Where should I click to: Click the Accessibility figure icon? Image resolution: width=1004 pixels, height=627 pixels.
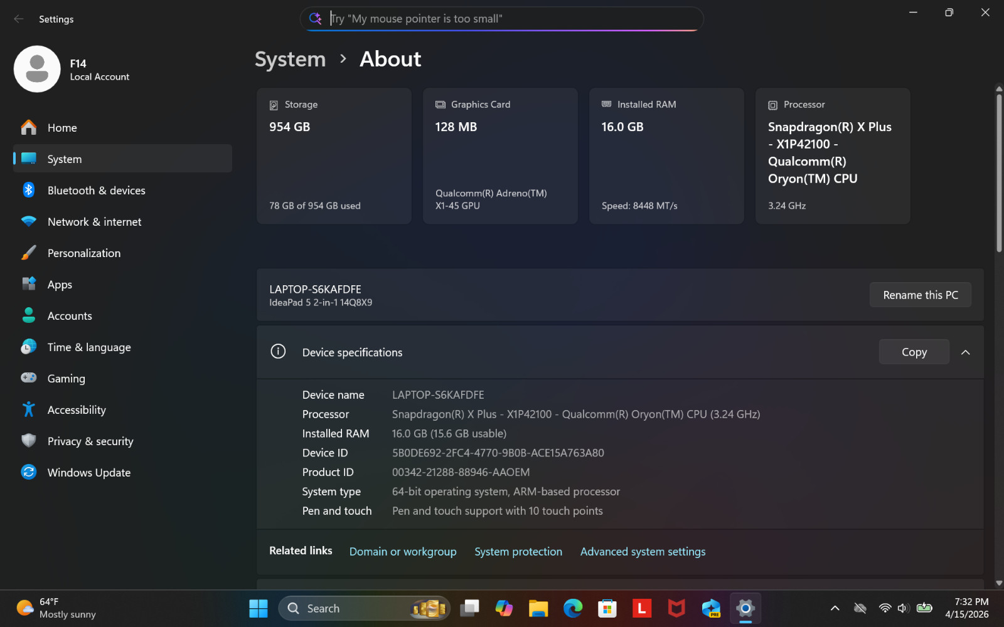(29, 409)
